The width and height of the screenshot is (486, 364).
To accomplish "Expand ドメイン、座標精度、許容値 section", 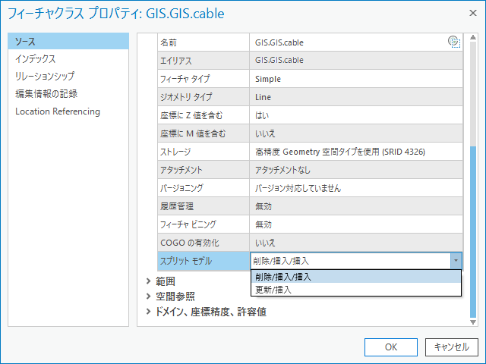I will click(x=149, y=312).
